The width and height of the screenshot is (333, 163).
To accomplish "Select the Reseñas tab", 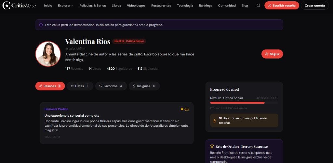I will pos(50,86).
